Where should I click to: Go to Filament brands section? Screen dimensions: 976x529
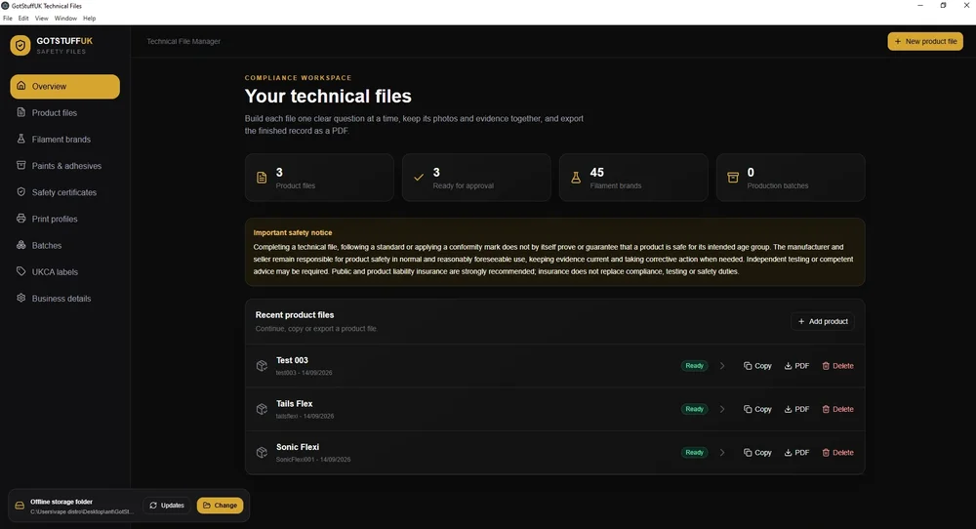pos(64,140)
